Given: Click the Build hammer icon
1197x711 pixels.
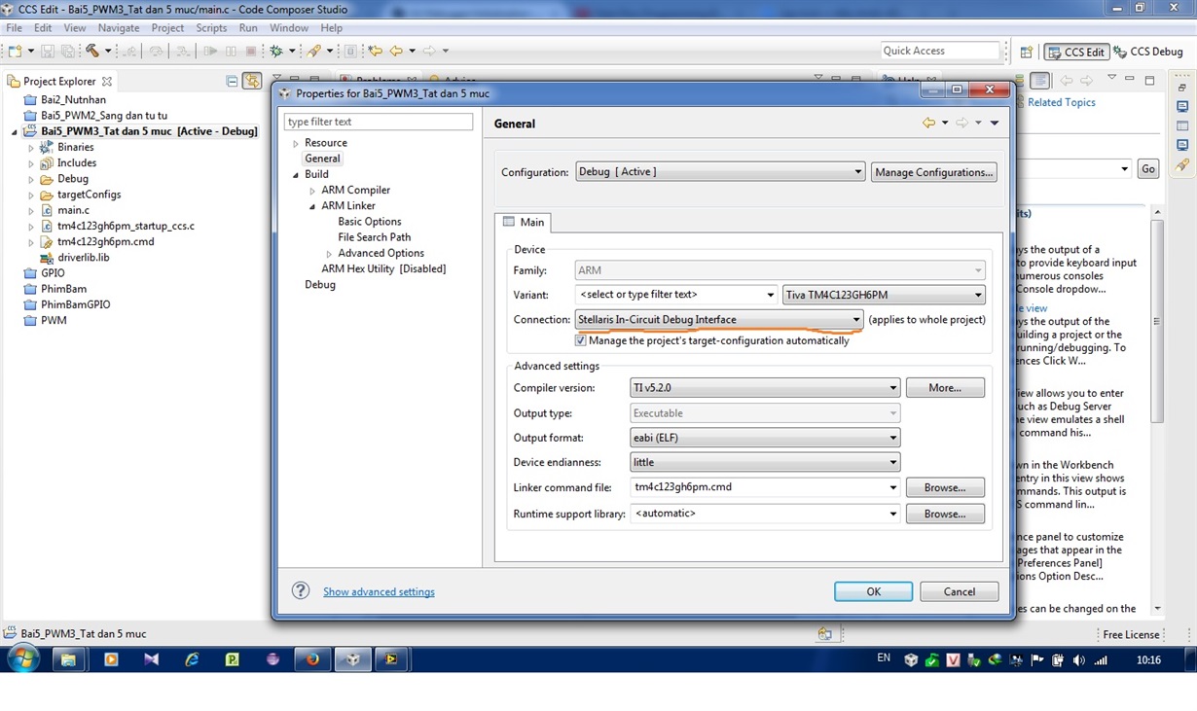Looking at the screenshot, I should [92, 51].
